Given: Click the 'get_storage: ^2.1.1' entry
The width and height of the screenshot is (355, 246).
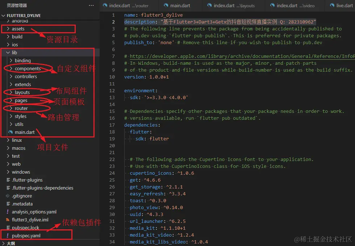Looking at the screenshot, I should (156, 187).
